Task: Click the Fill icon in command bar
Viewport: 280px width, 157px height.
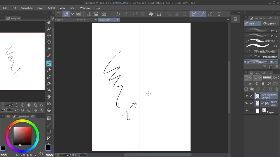Action: [151, 14]
